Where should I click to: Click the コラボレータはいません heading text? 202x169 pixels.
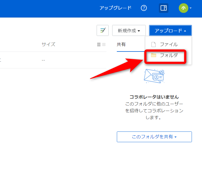point(154,97)
